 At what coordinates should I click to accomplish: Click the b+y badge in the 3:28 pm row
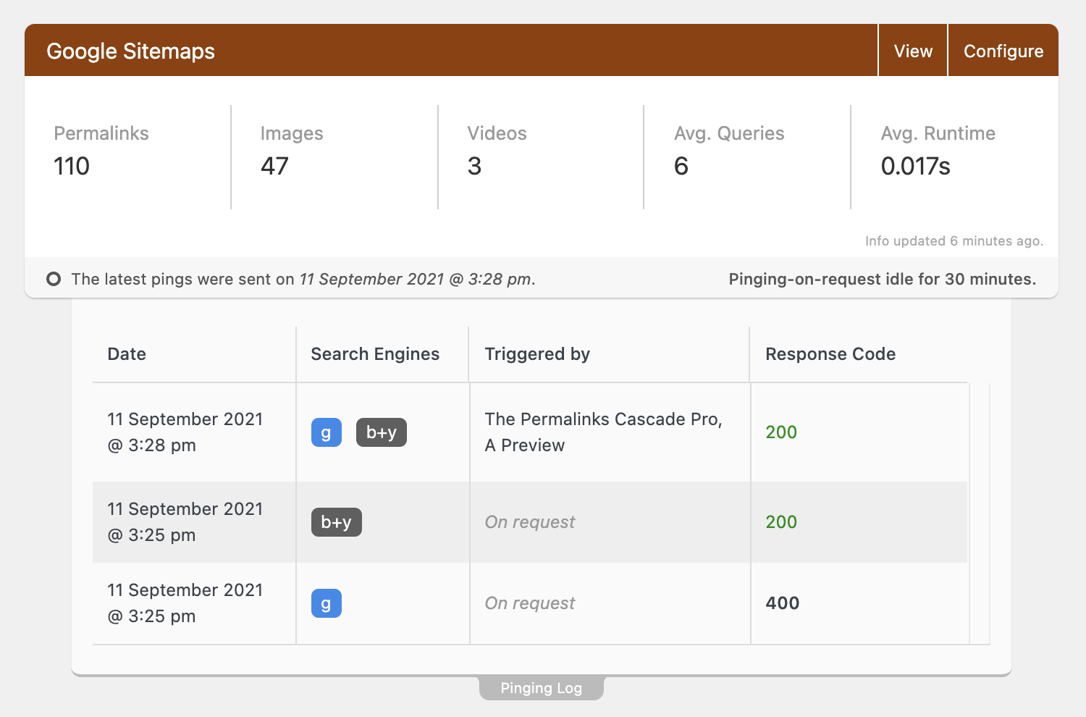click(x=382, y=432)
